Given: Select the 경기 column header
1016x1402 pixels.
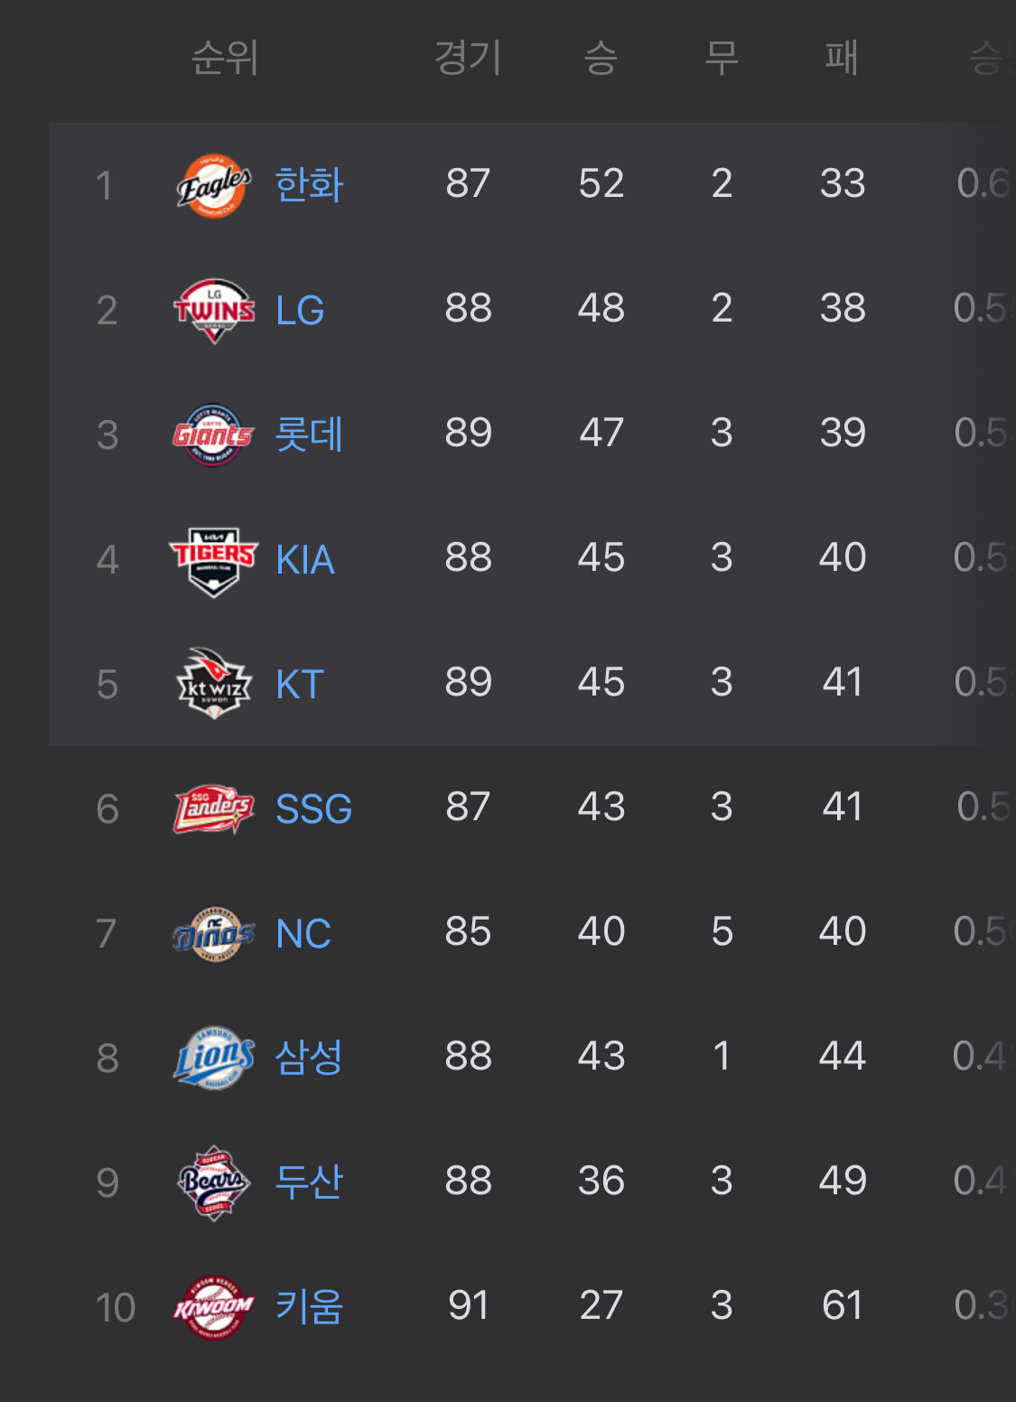Looking at the screenshot, I should tap(468, 59).
